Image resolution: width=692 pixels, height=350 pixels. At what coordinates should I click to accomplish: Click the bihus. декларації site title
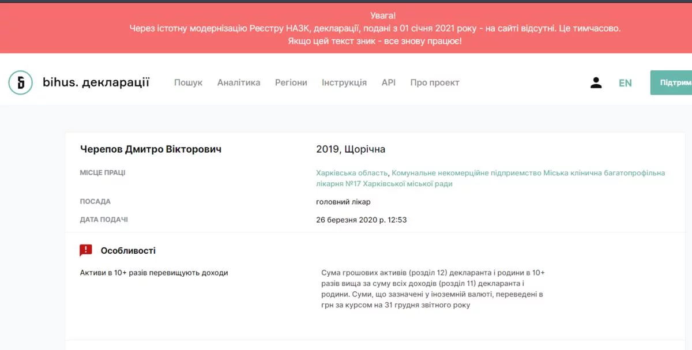tap(96, 82)
